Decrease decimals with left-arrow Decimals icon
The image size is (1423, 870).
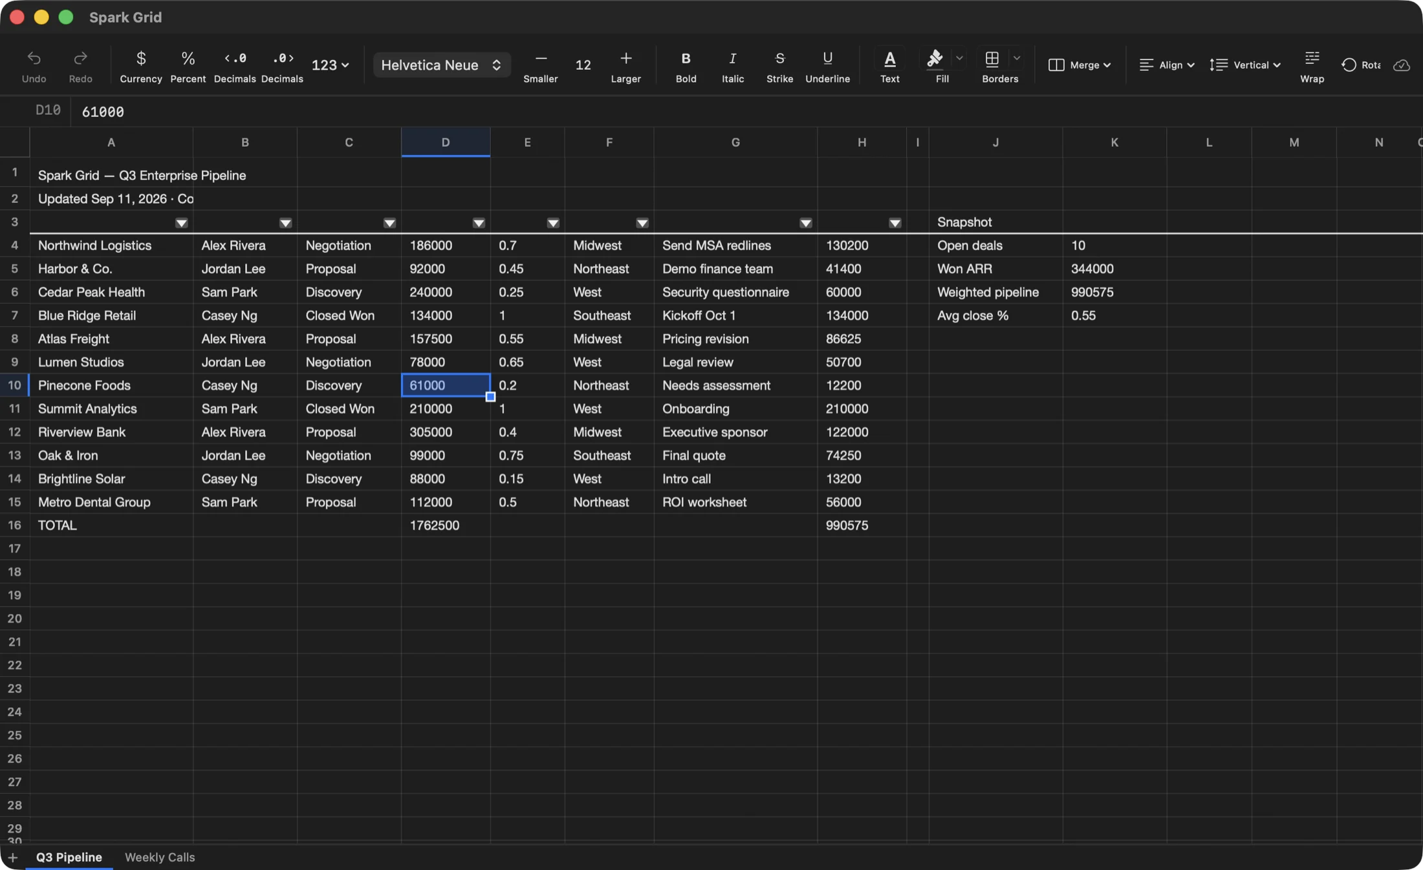[235, 59]
